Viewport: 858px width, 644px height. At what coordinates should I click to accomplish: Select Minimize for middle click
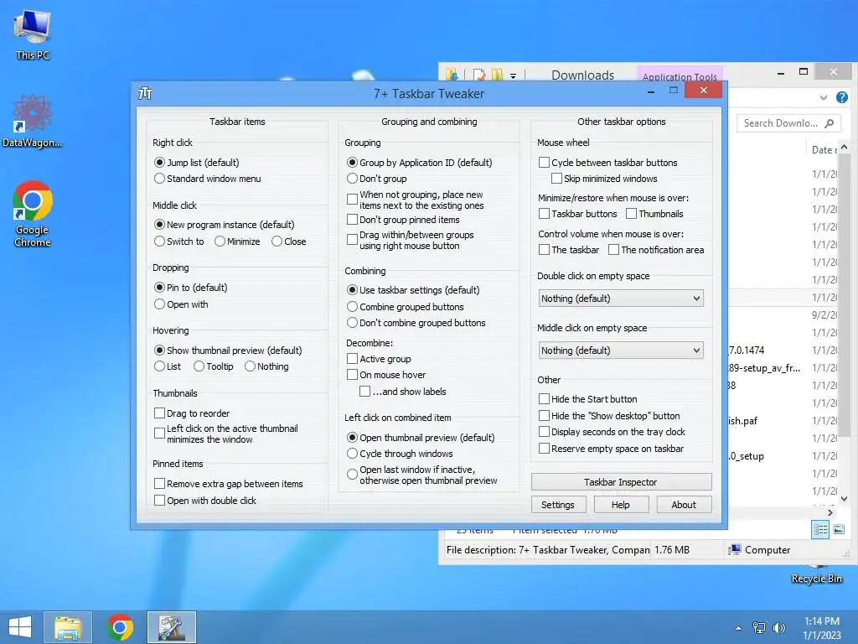(x=237, y=241)
